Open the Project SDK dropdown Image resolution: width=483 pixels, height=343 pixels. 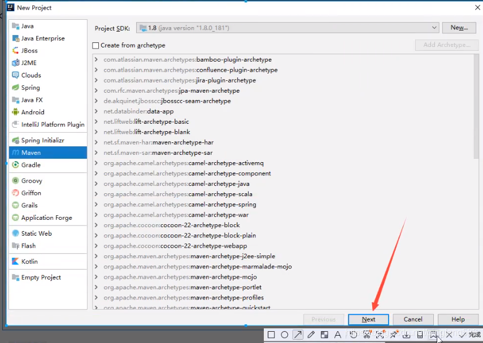(288, 28)
